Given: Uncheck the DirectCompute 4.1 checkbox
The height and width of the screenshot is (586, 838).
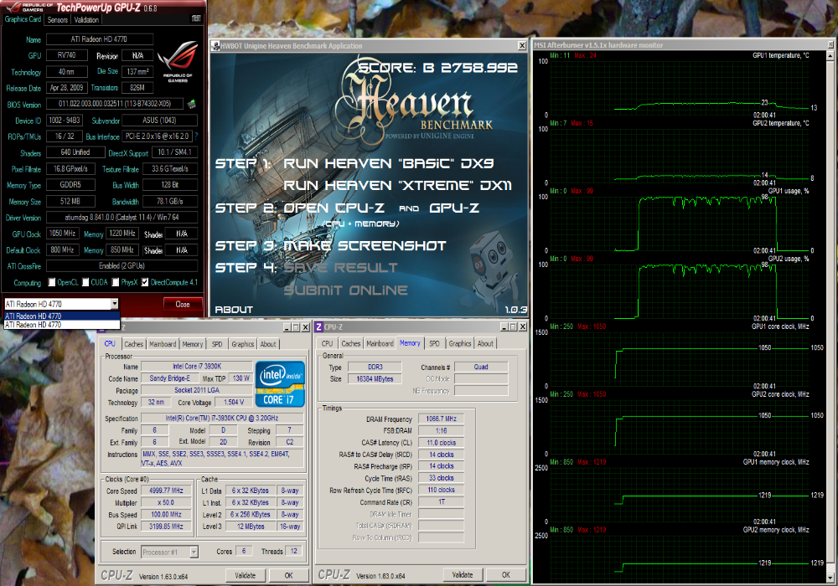Looking at the screenshot, I should (x=145, y=282).
